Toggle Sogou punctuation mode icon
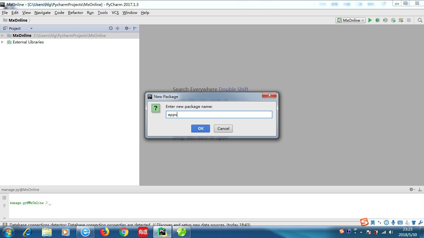 [379, 223]
